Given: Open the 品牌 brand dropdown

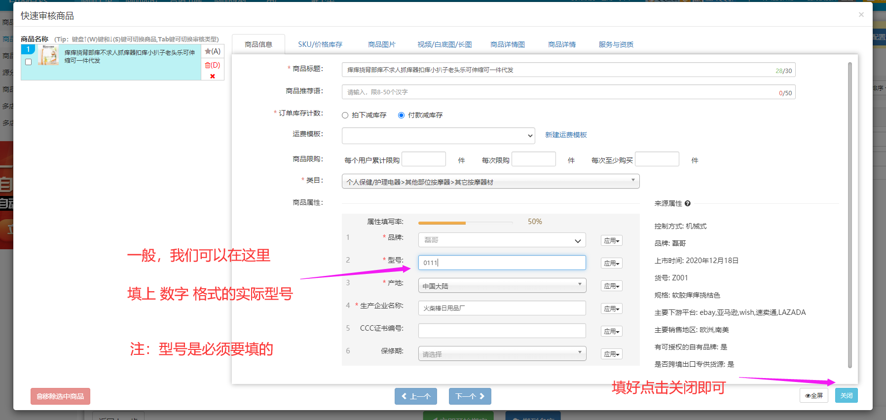Looking at the screenshot, I should tap(502, 240).
